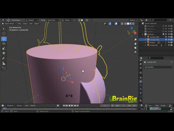Open the World properties tab
This screenshot has height=131, width=174.
[x=141, y=68]
